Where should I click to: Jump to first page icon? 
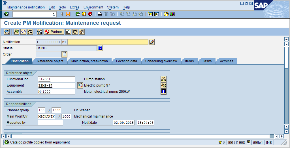pos(122,14)
